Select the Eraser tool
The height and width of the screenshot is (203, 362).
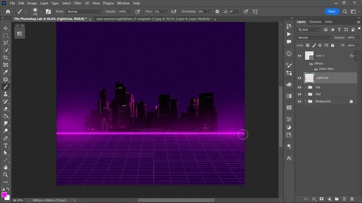(6, 109)
